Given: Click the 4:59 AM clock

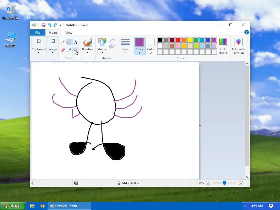Looking at the screenshot, I should [x=257, y=206].
